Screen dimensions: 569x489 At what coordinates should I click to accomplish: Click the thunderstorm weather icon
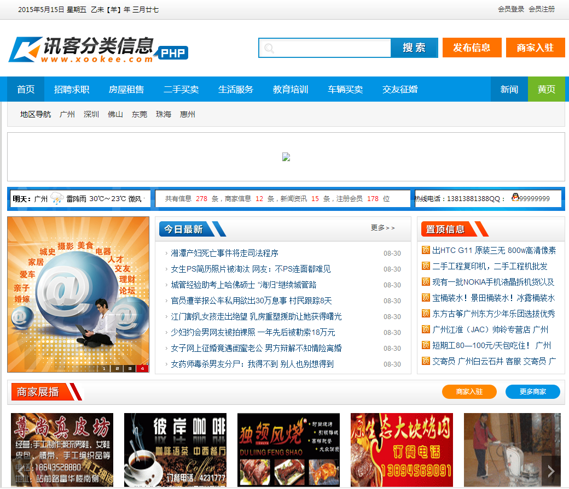57,198
